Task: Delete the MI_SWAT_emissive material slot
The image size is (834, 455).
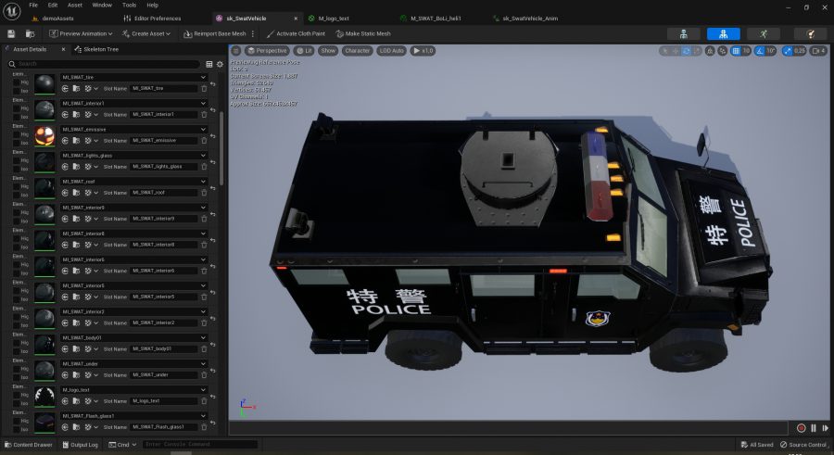Action: click(204, 141)
